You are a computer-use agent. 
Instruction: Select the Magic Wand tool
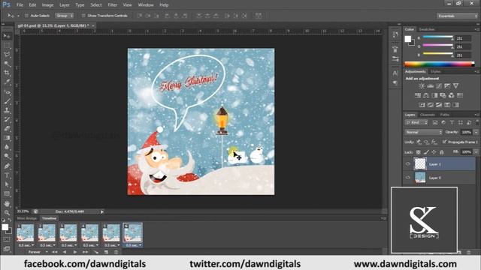[7, 64]
